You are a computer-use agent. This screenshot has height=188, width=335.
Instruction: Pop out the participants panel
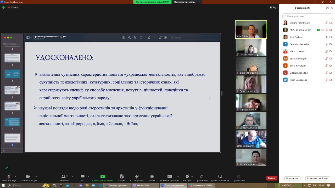[x=327, y=8]
